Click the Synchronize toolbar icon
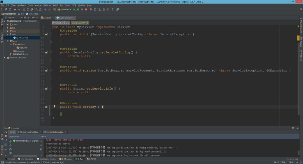 (x=10, y=10)
